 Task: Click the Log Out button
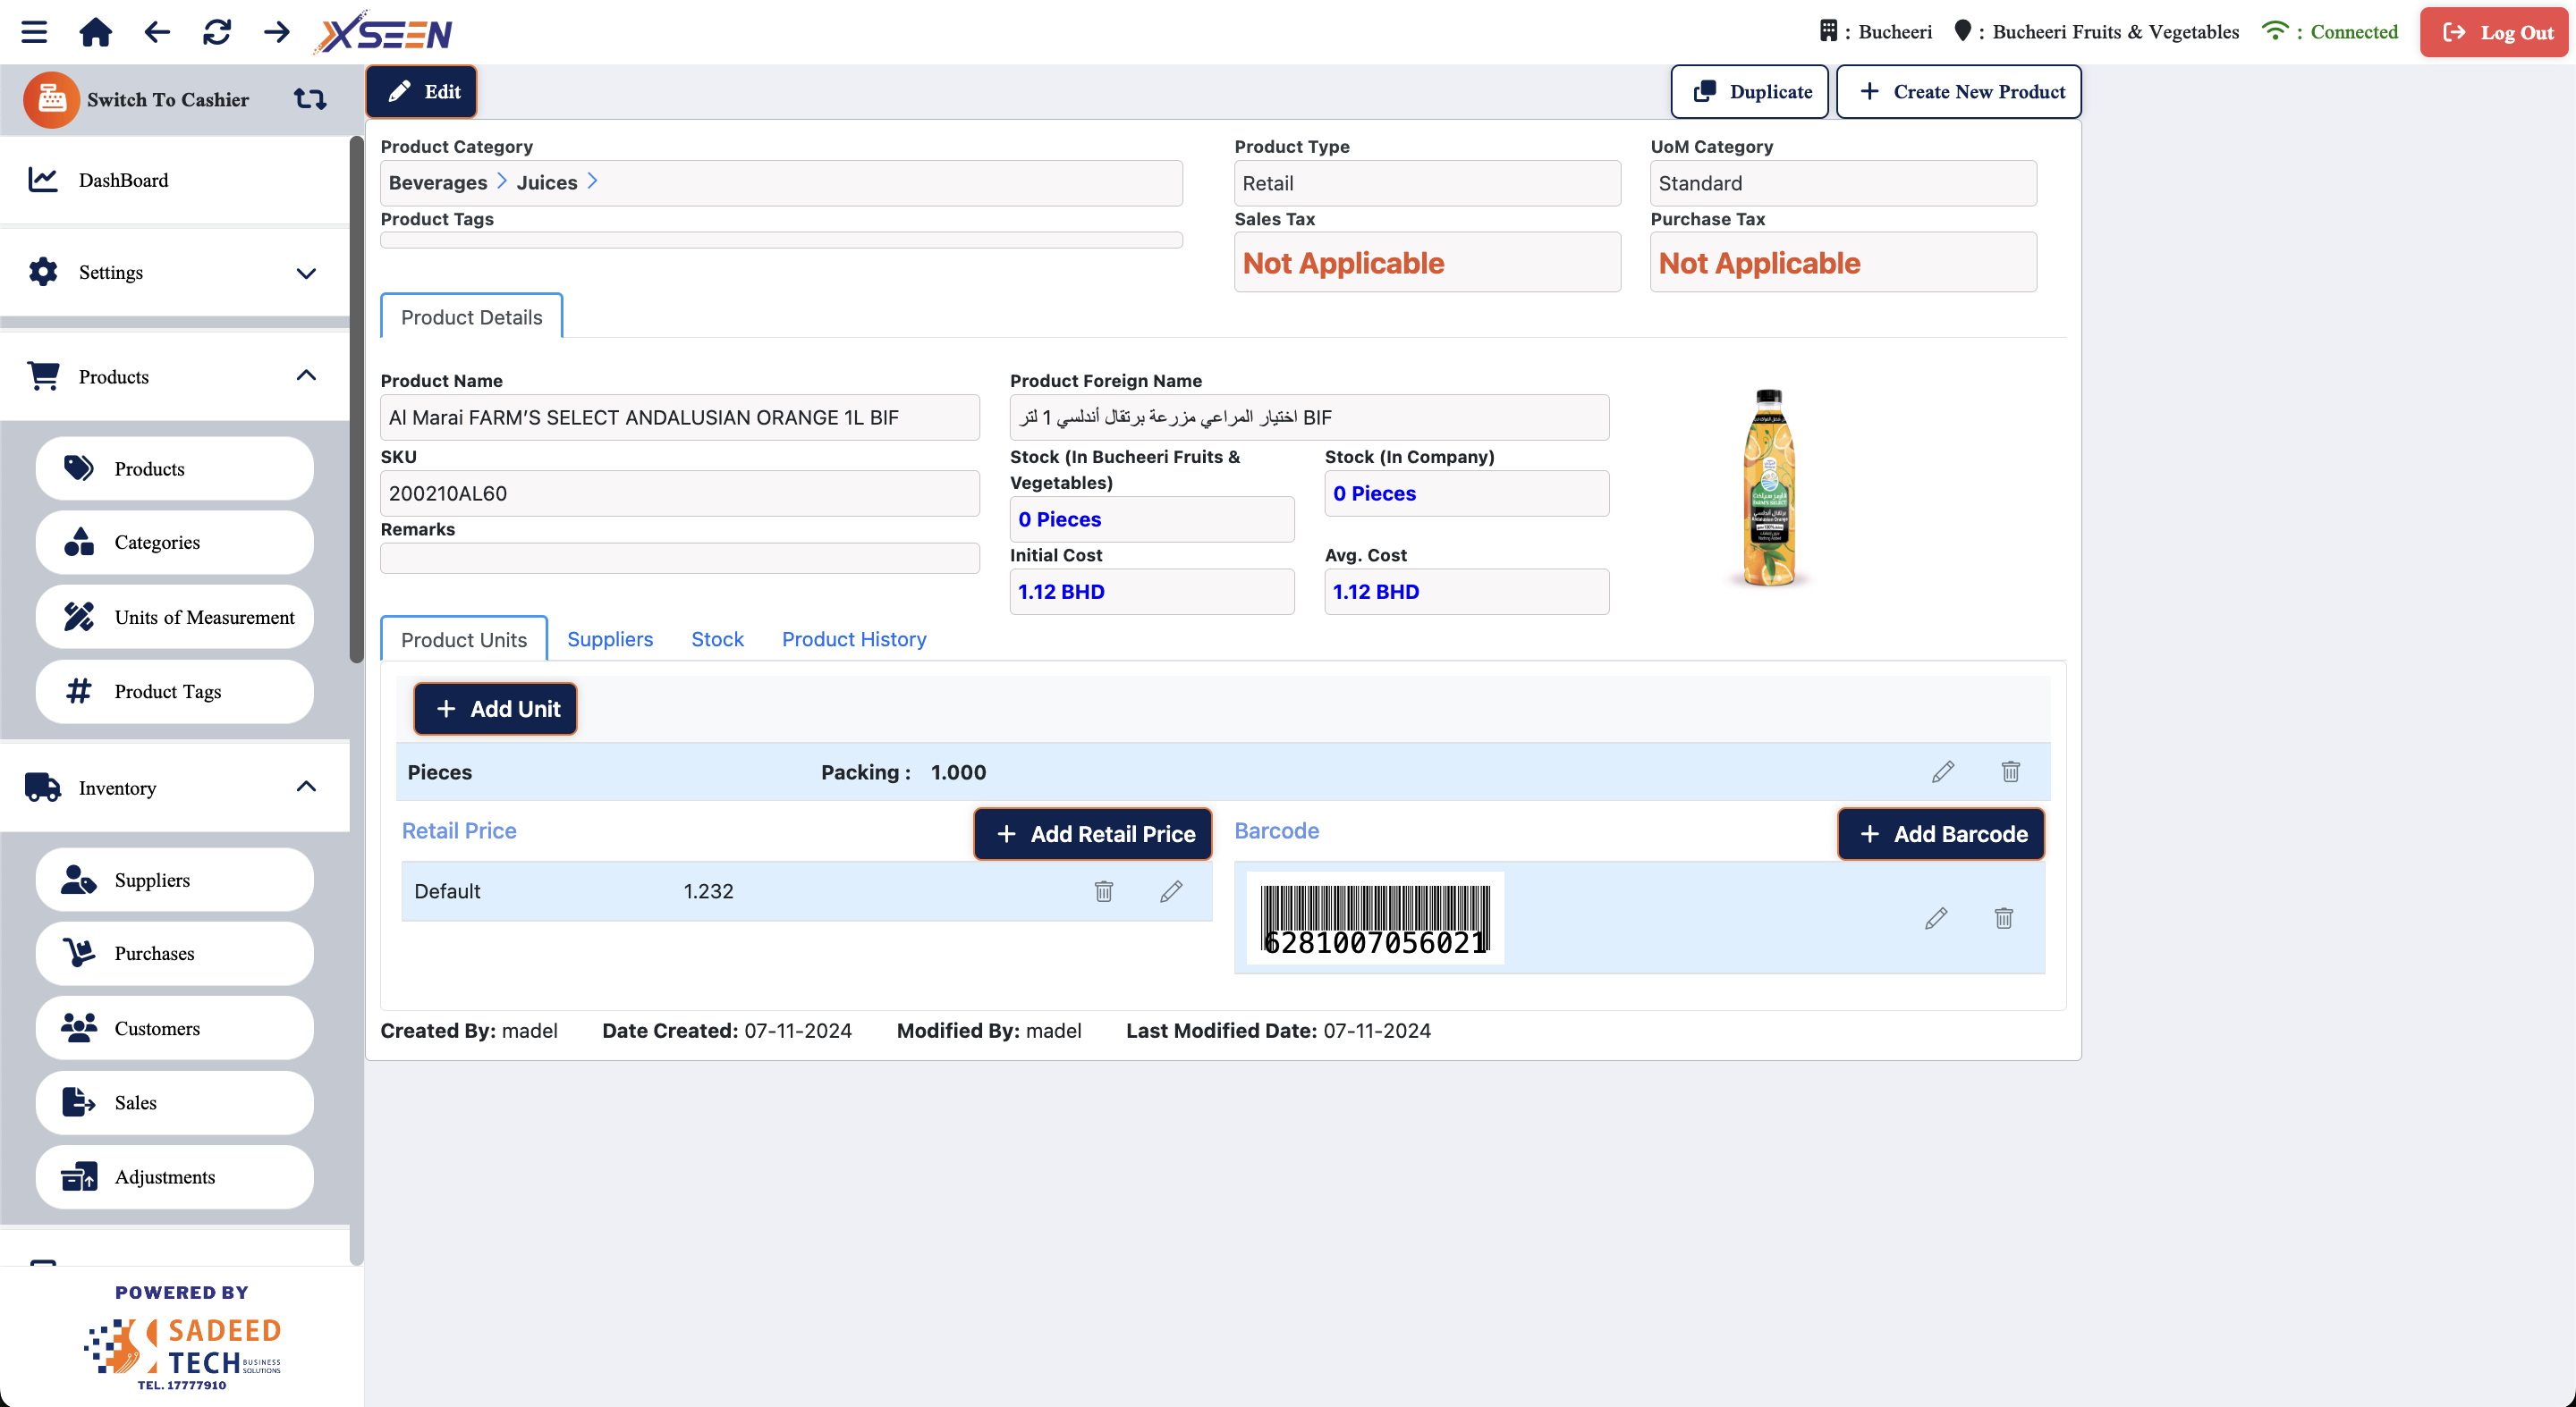2495,32
